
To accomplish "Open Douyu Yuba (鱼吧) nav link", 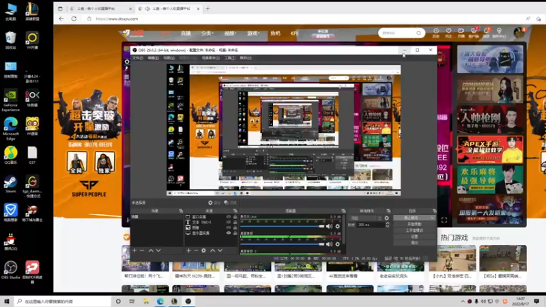I will coord(275,33).
